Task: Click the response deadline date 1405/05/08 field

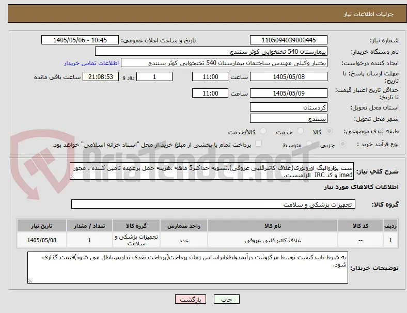Action: point(289,77)
